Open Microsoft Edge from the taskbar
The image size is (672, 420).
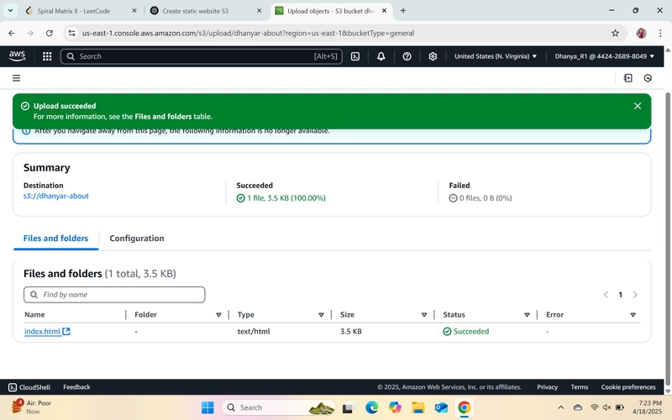coord(371,407)
